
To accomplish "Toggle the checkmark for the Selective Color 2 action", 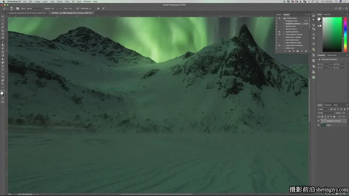I will pyautogui.click(x=276, y=29).
